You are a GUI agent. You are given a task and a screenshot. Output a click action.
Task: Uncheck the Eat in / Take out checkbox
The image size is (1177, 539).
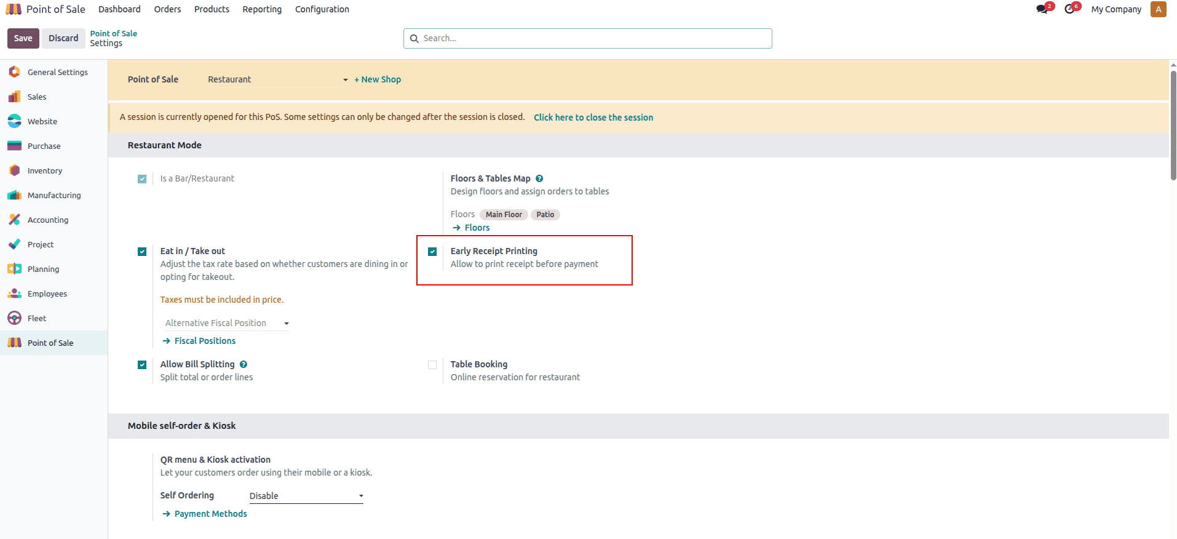[x=142, y=252]
